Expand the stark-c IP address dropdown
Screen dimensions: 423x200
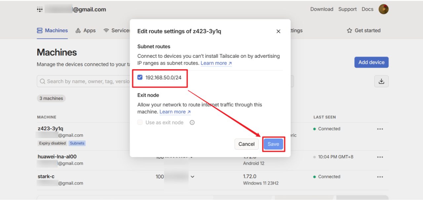(192, 177)
